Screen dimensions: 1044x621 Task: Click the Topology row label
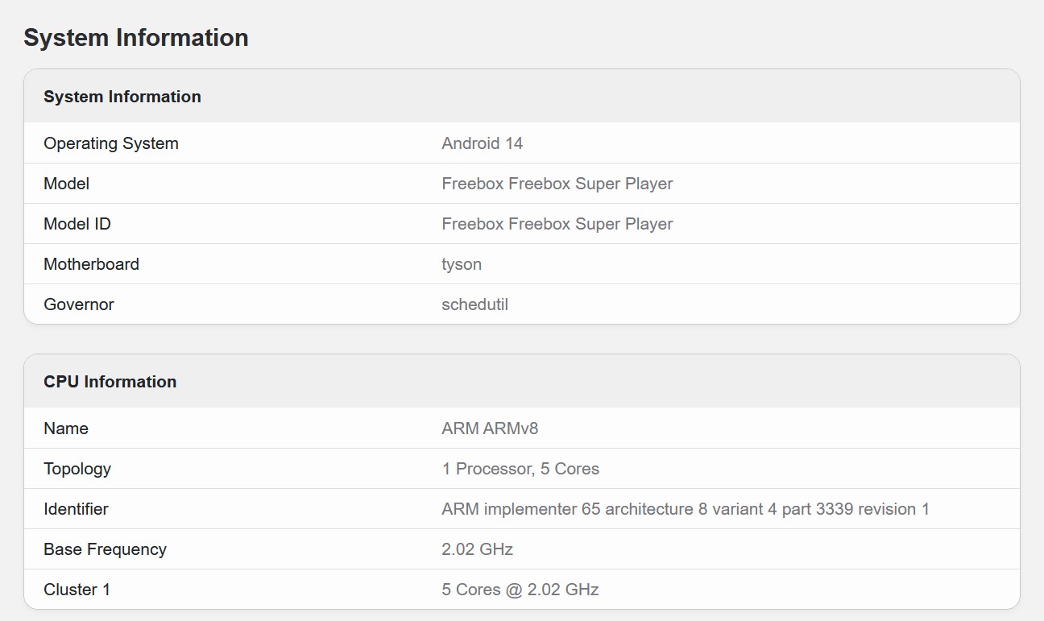(77, 469)
